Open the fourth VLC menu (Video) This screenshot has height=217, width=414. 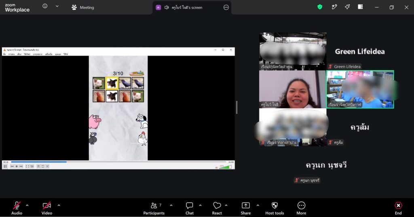pyautogui.click(x=27, y=54)
